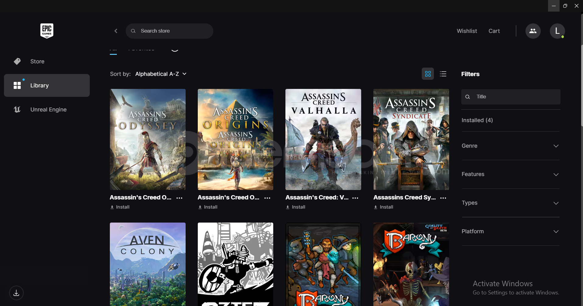Switch to list view
Viewport: 583px width, 306px height.
click(443, 74)
